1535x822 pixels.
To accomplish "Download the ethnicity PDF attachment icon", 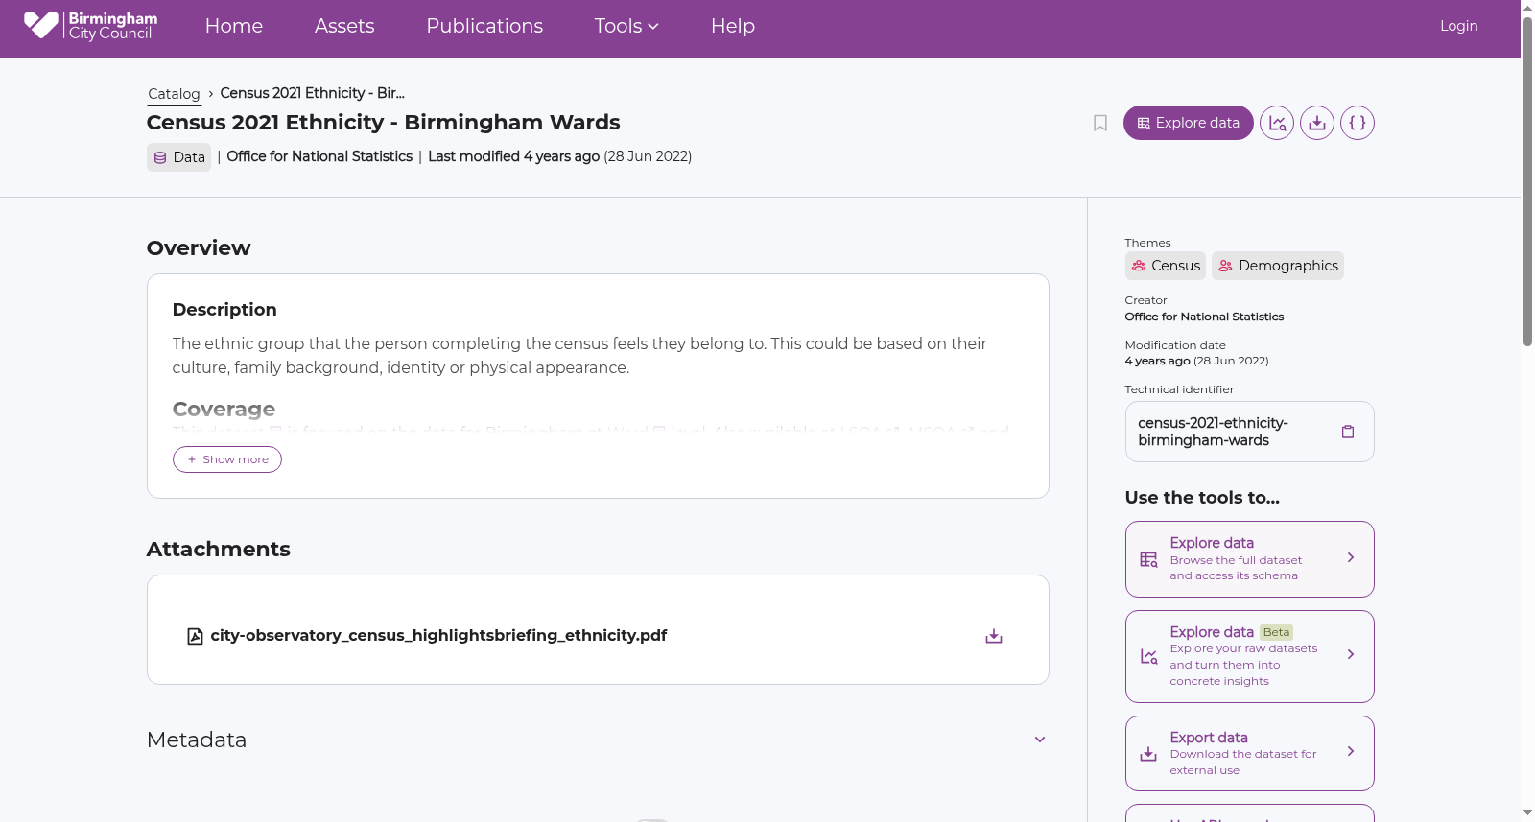I will point(994,636).
